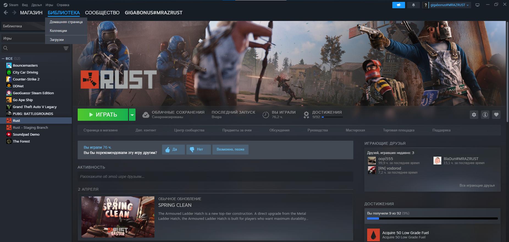Open the notifications bell
This screenshot has height=242, width=509.
(x=413, y=5)
